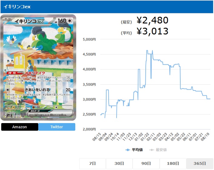Click the 4,000円 axis label
Image resolution: width=214 pixels, height=170 pixels.
pos(89,69)
